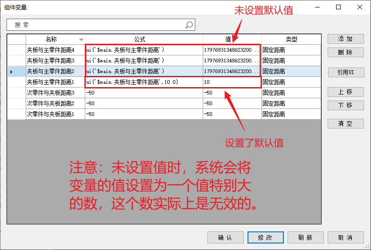
Task: Select name cell 夹板与主零件距离4
Action: click(55, 50)
